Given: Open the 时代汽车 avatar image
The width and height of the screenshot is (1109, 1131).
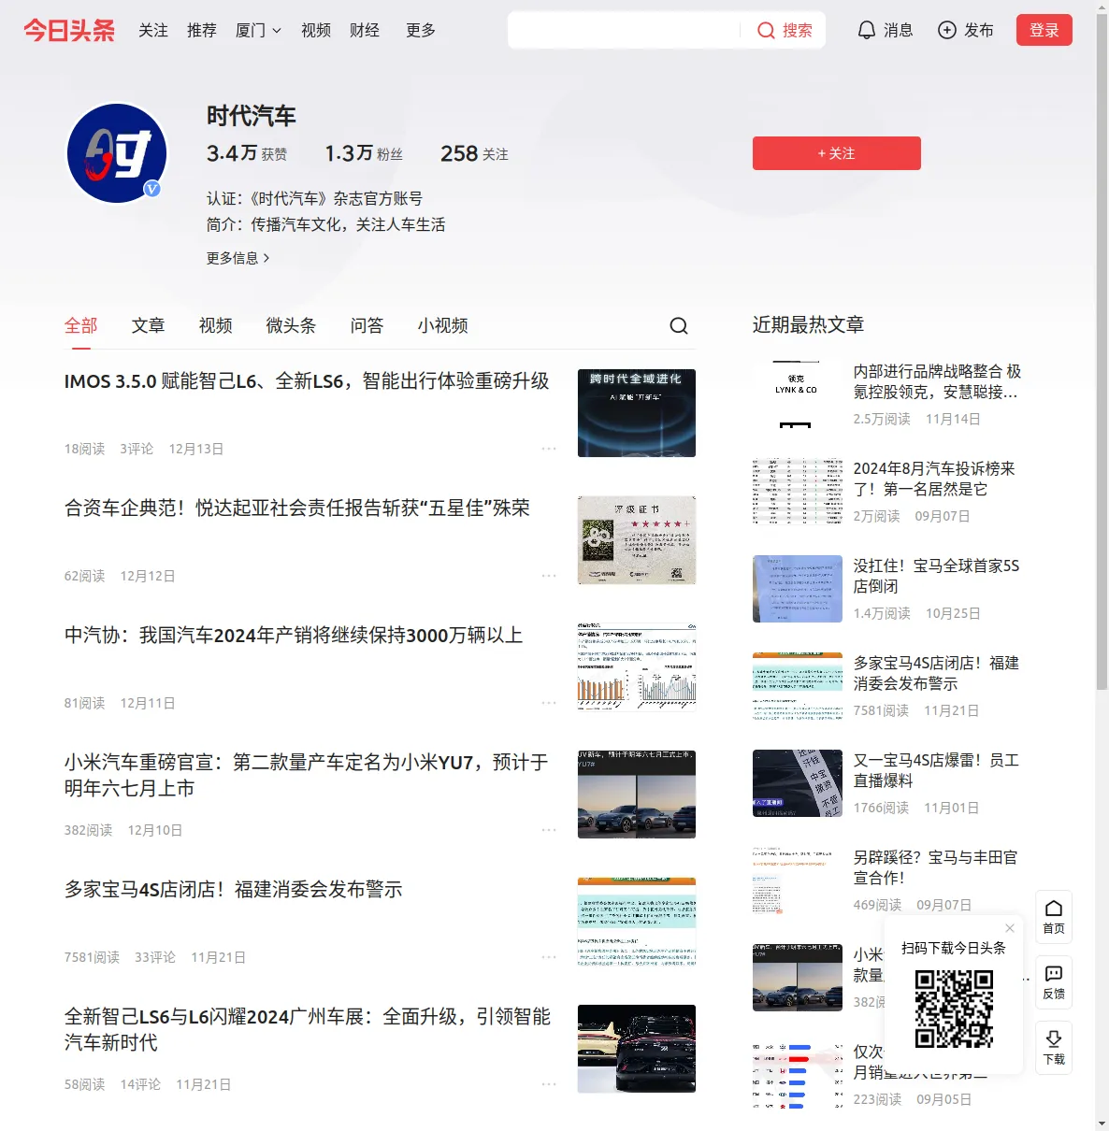Looking at the screenshot, I should point(117,153).
